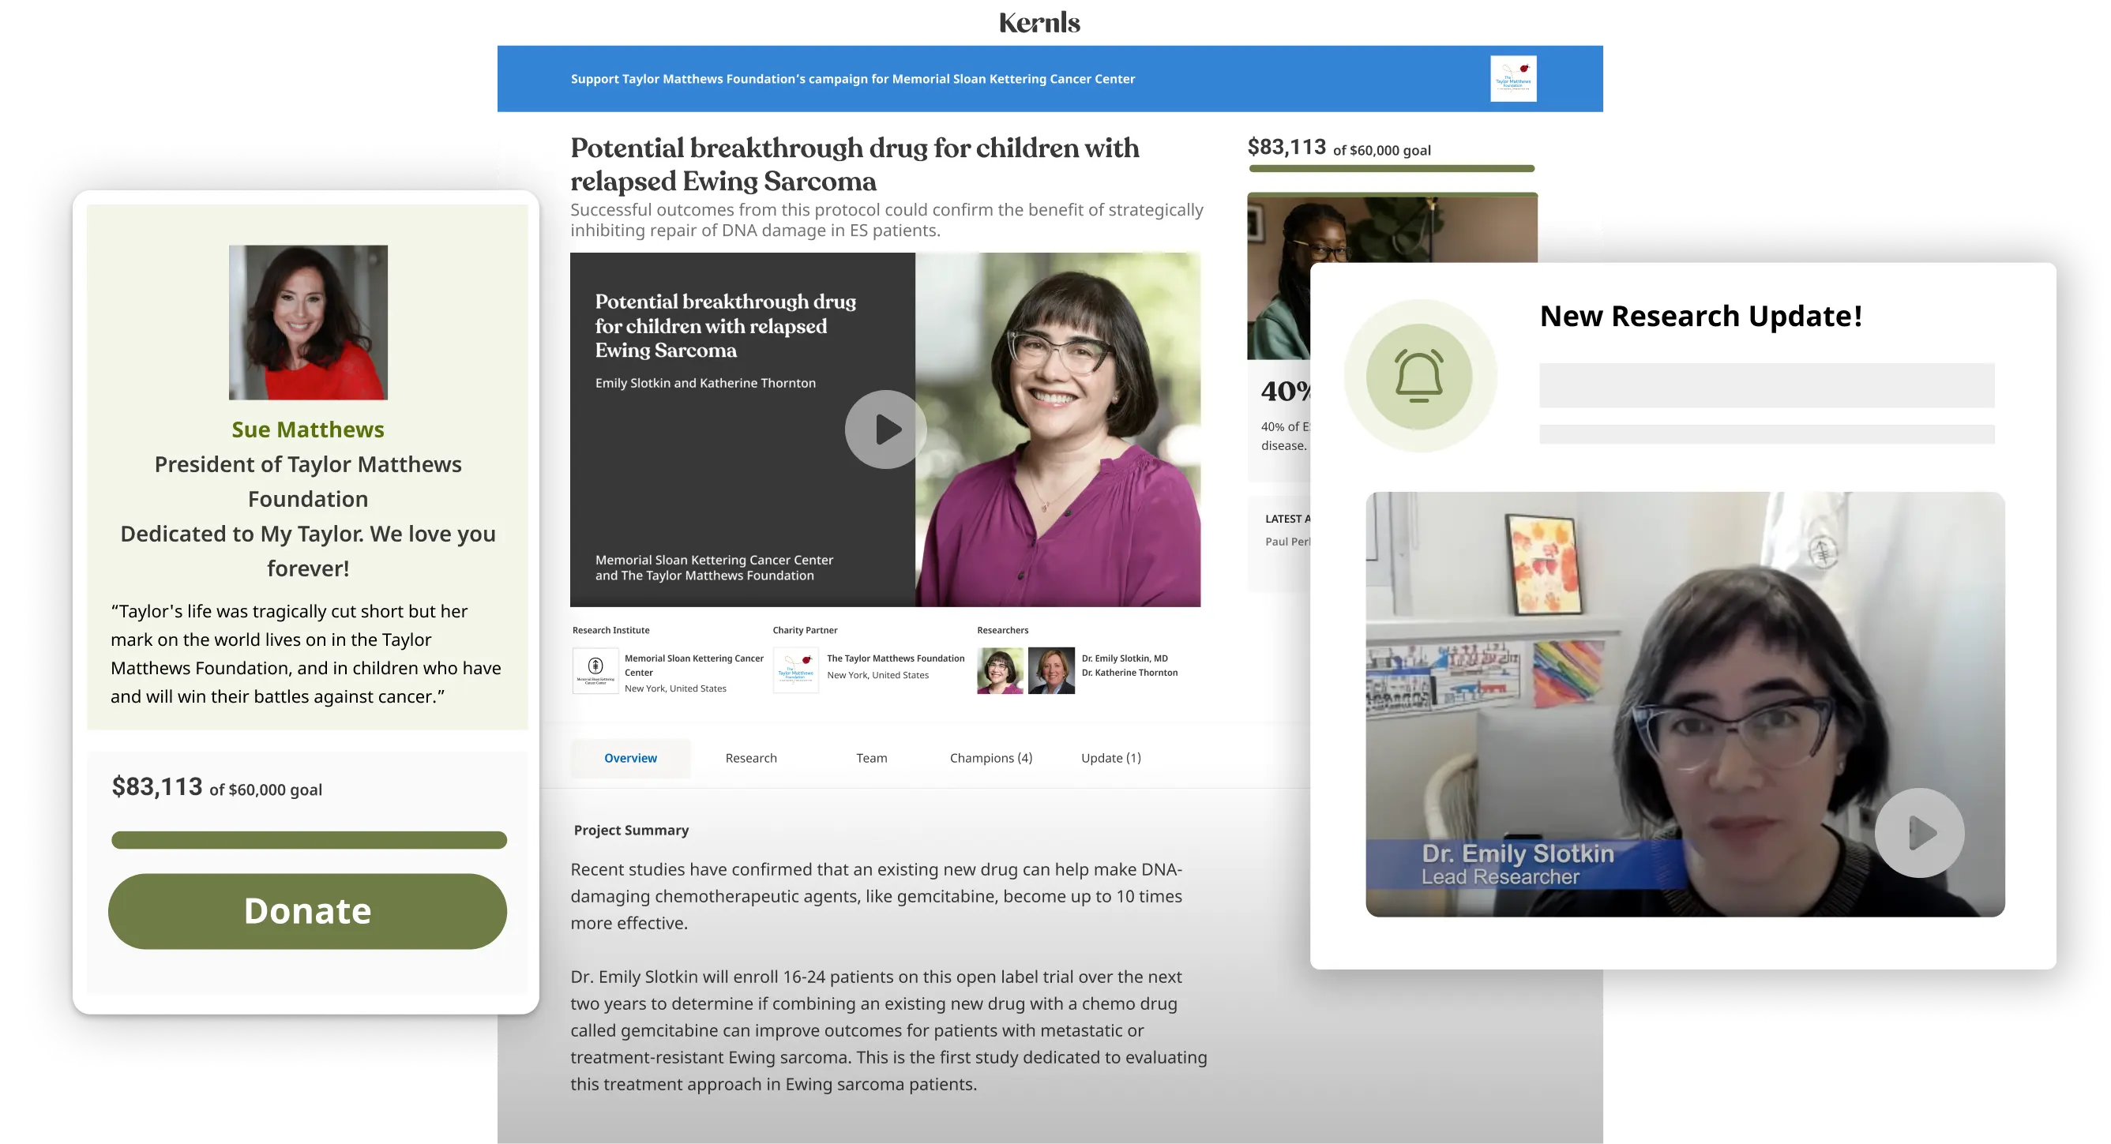Open Champions (4) tab
Viewport: 2111px width, 1144px height.
991,758
